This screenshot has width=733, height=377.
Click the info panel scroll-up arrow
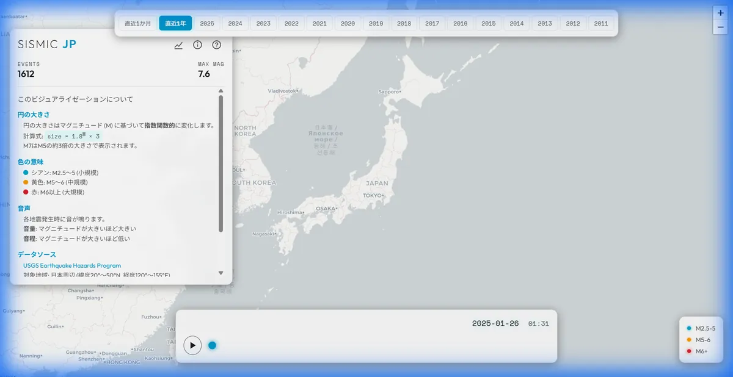click(221, 91)
